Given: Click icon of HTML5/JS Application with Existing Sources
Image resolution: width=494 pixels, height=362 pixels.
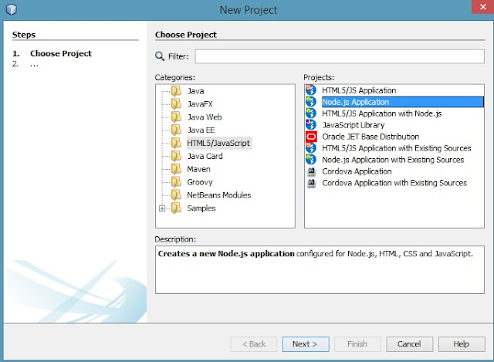Looking at the screenshot, I should coord(311,148).
